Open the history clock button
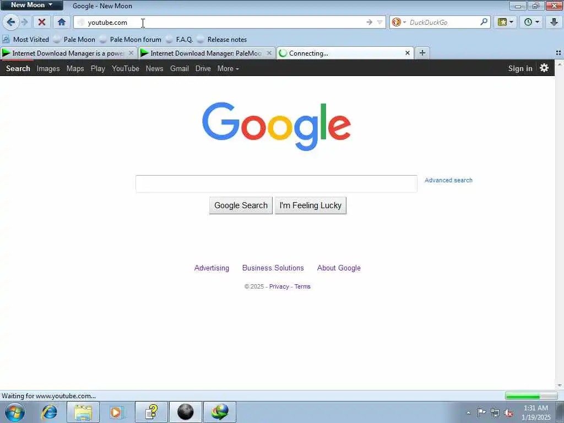 (x=528, y=22)
